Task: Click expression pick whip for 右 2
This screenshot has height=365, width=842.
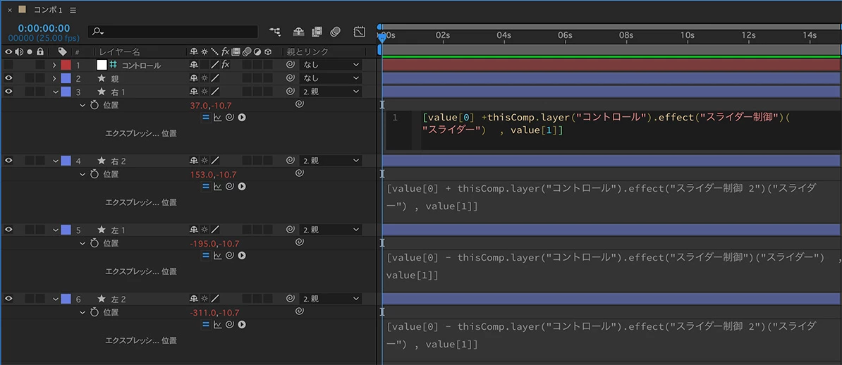Action: pos(230,186)
